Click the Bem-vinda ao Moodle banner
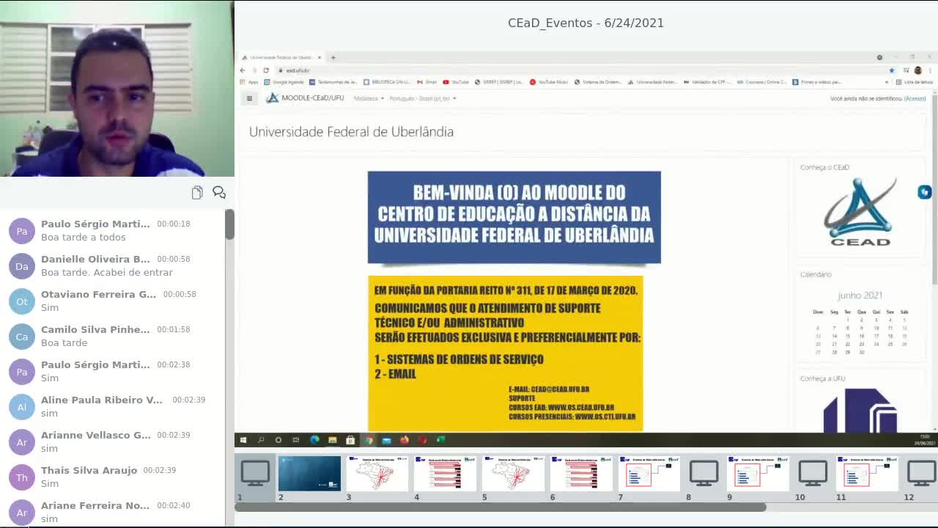The height and width of the screenshot is (528, 938). coord(514,217)
